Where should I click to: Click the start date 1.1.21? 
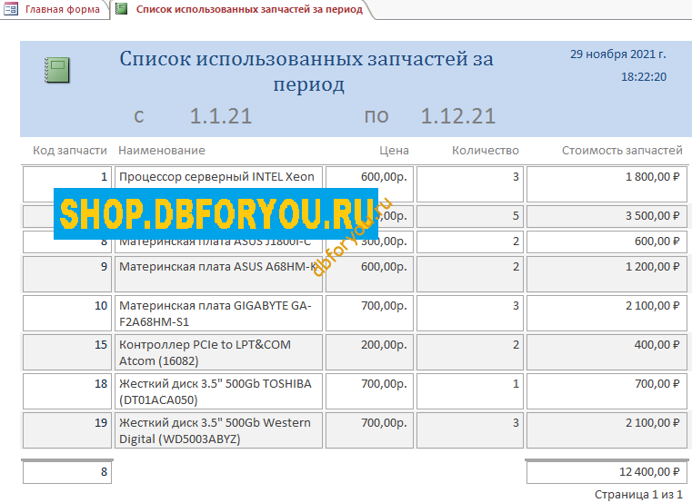coord(221,116)
